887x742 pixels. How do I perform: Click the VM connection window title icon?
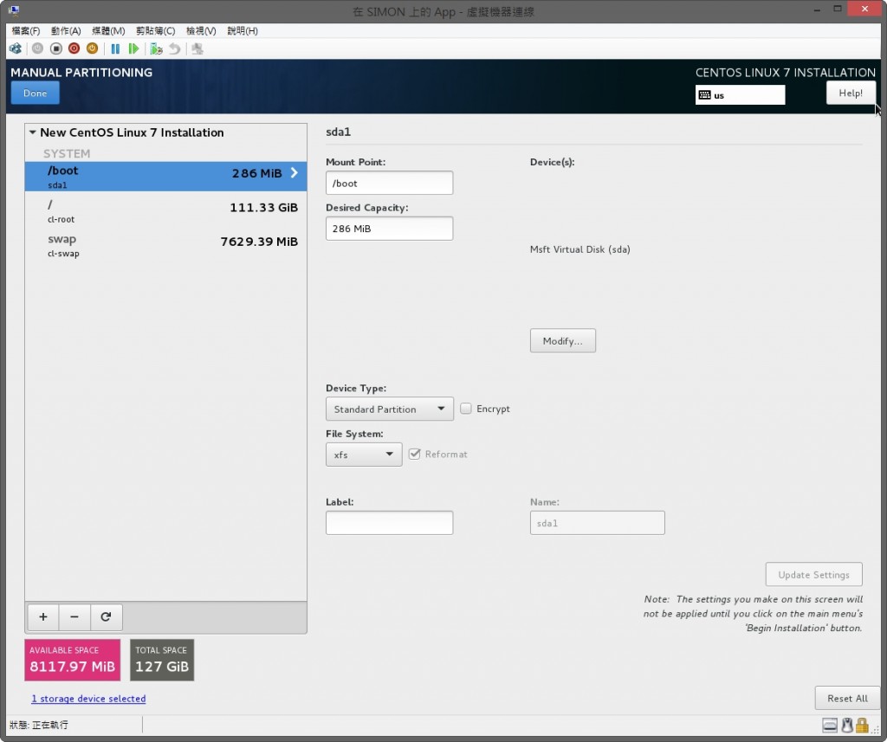click(14, 10)
